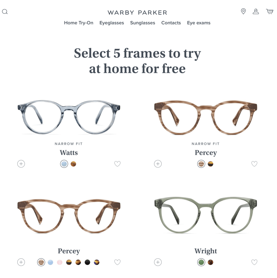Open store locations pin icon
Screen dimensions: 277x278
pos(243,11)
